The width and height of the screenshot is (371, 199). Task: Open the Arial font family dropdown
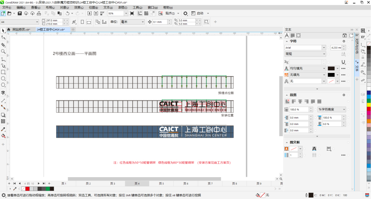(324, 48)
